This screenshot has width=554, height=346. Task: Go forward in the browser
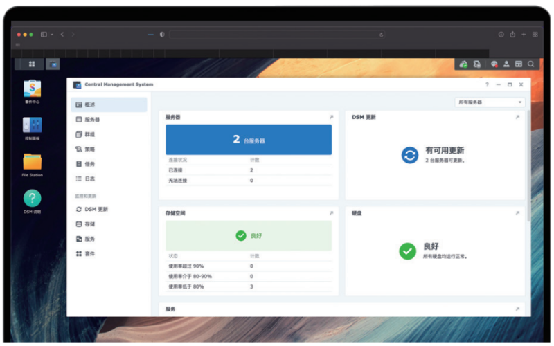tap(73, 34)
